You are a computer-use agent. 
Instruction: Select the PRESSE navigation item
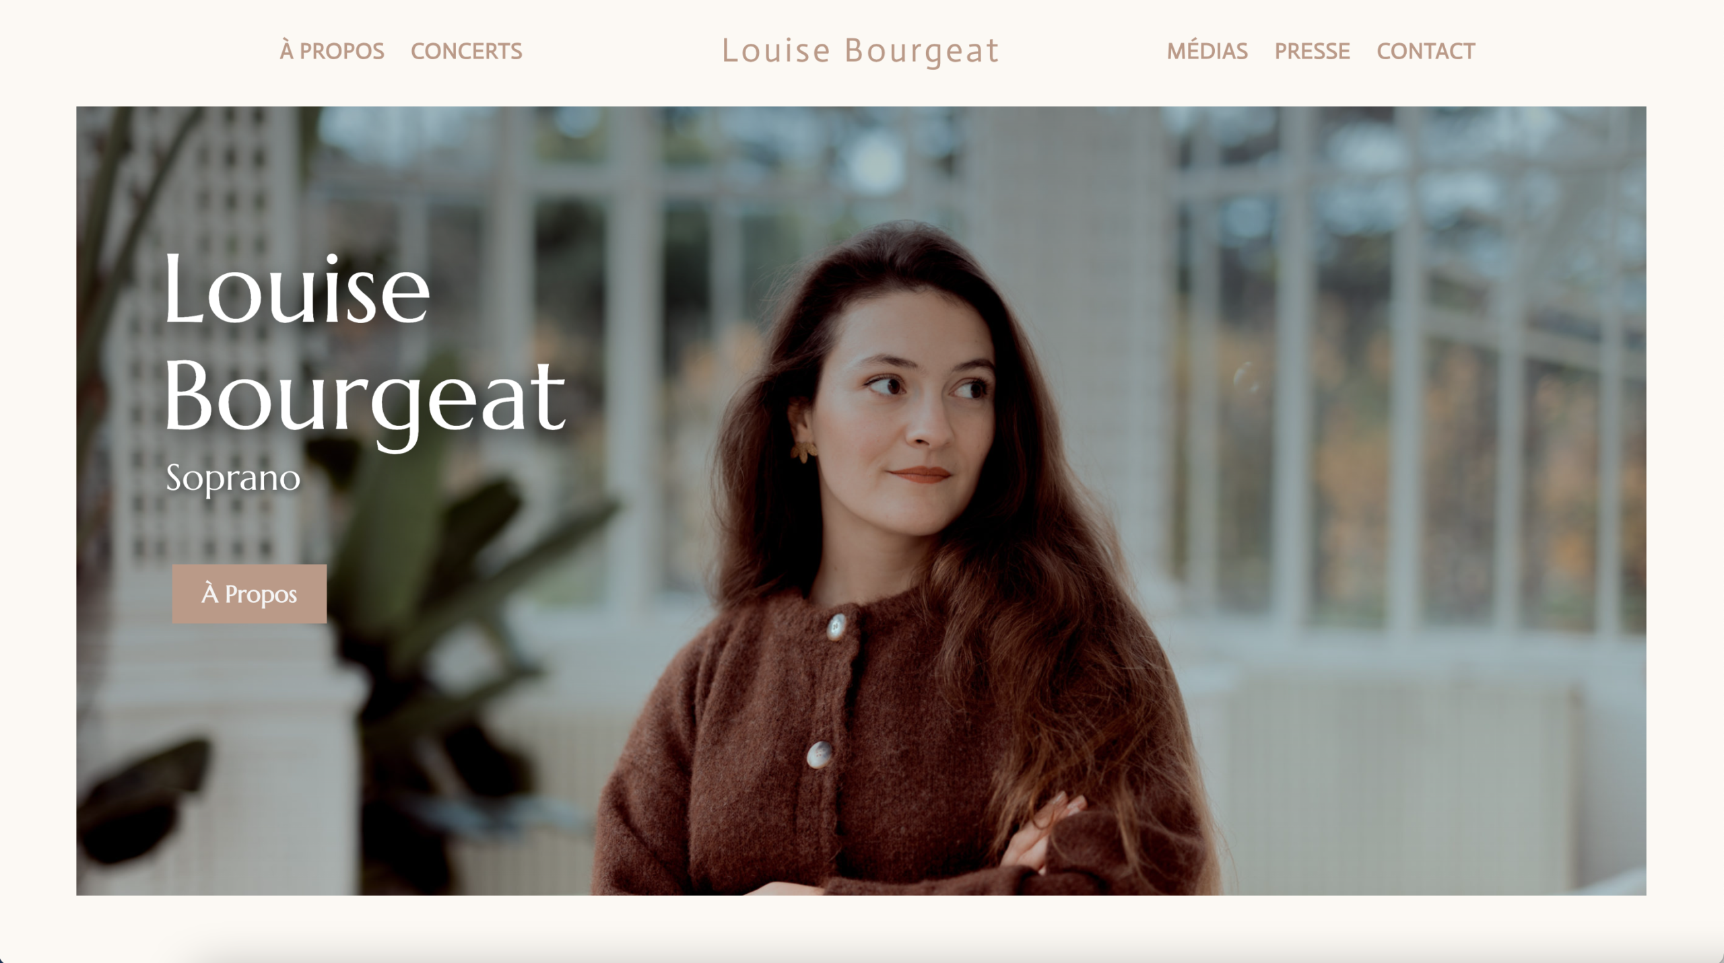1312,51
